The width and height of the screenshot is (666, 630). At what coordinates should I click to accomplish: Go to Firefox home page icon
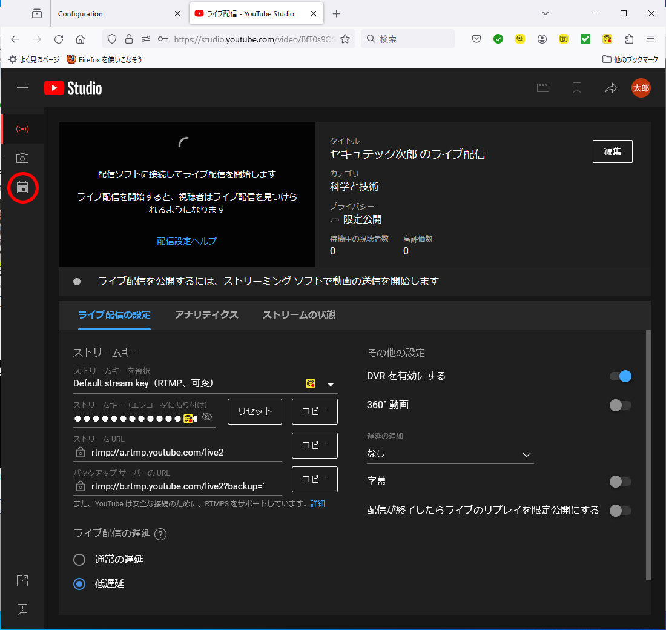pyautogui.click(x=81, y=39)
